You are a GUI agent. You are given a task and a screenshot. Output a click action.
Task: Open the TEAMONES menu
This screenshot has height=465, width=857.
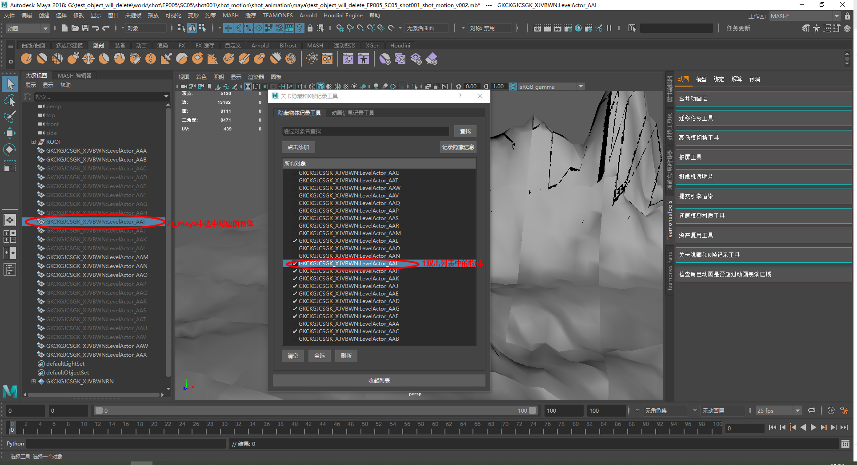pyautogui.click(x=277, y=16)
